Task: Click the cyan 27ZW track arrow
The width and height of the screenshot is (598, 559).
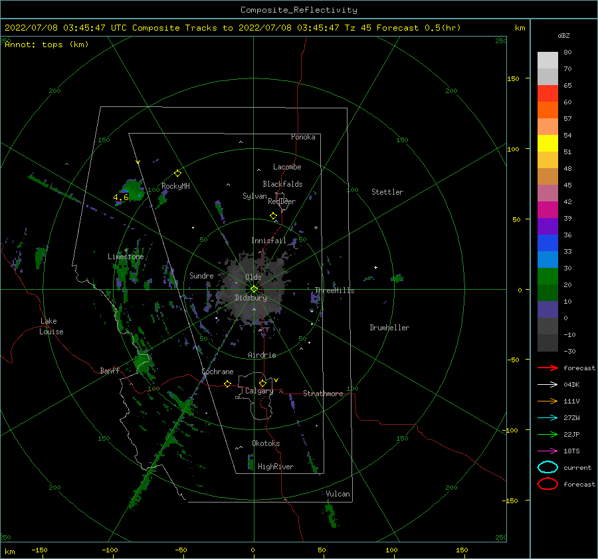Action: point(548,418)
